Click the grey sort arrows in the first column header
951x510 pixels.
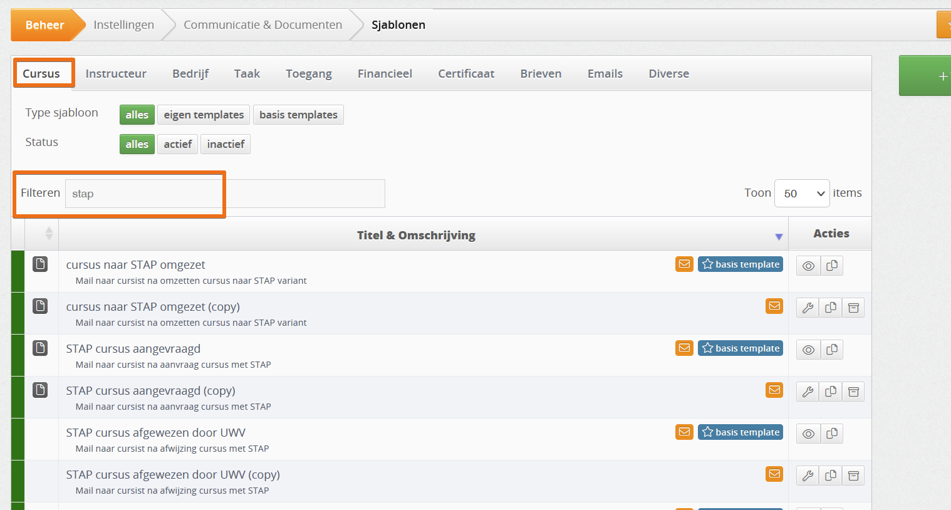(x=49, y=234)
